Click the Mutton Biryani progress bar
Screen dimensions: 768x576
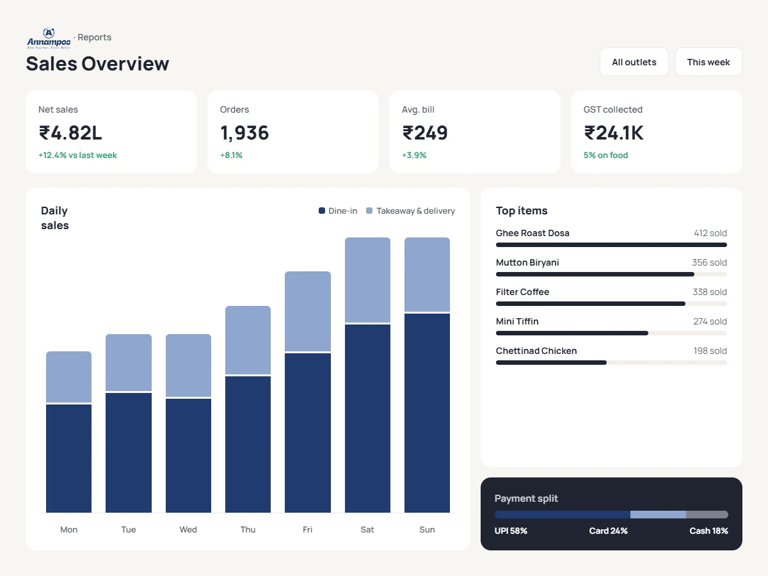point(611,274)
